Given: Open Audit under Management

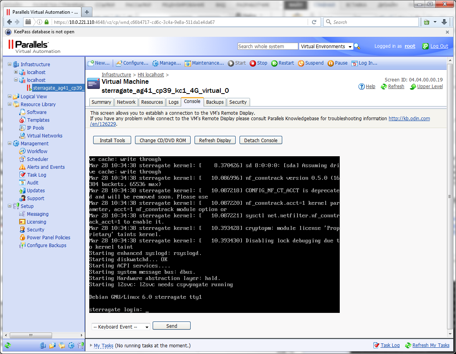Looking at the screenshot, I should click(x=32, y=183).
